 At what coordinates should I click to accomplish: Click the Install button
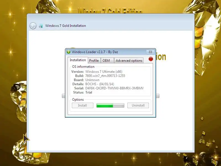[82, 105]
